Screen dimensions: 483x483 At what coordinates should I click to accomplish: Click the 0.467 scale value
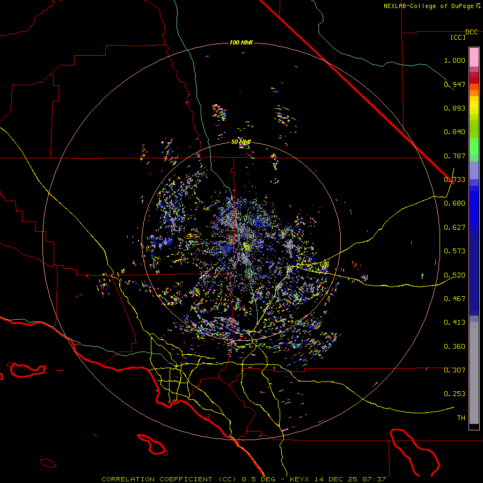point(455,299)
